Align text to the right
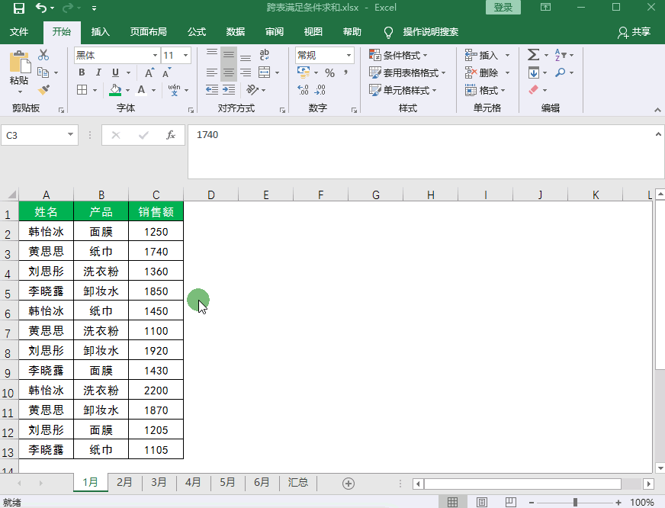This screenshot has height=508, width=665. pyautogui.click(x=246, y=73)
